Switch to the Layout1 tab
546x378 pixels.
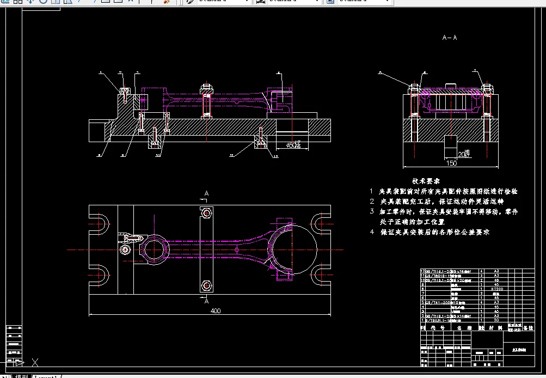coord(46,376)
